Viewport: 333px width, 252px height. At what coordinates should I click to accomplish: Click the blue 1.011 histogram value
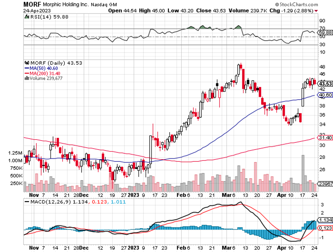tap(118, 202)
